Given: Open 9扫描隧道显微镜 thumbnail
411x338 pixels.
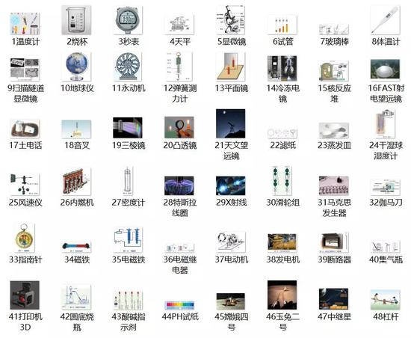Looking at the screenshot, I should click(x=25, y=70).
